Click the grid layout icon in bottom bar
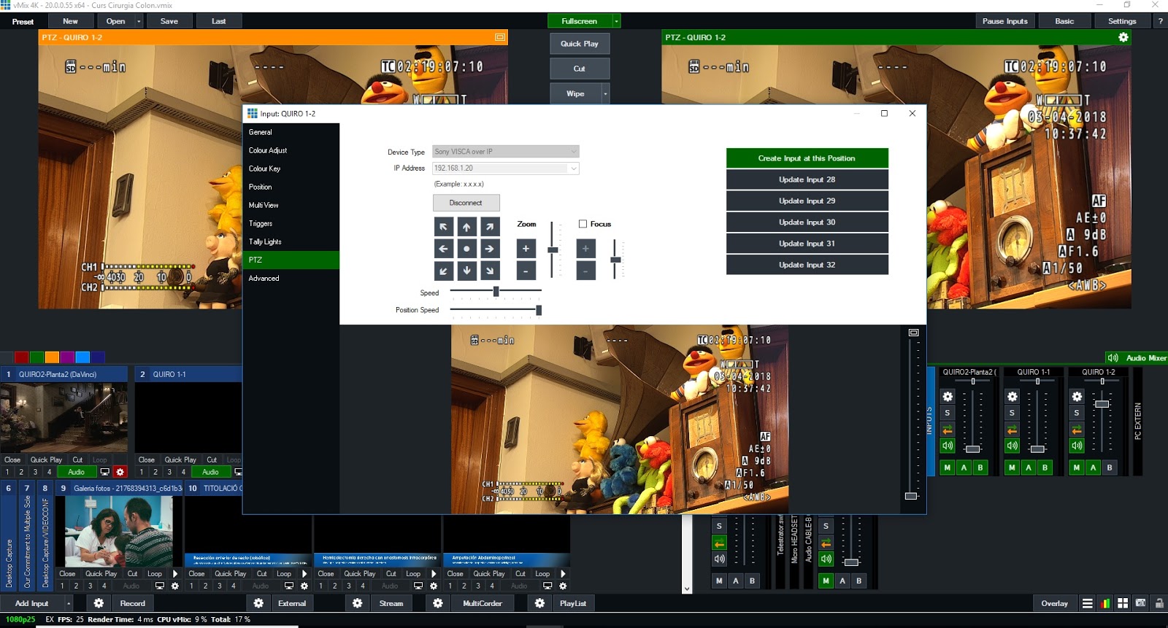 1123,603
